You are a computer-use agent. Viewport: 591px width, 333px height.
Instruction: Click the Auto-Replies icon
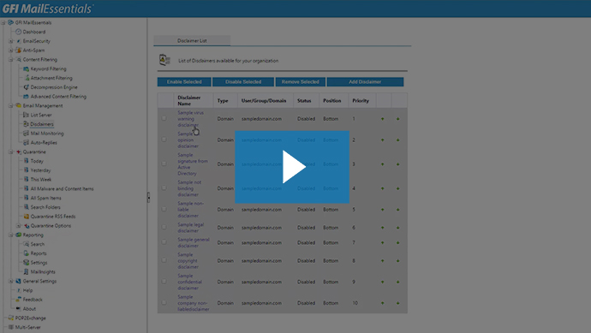(26, 142)
